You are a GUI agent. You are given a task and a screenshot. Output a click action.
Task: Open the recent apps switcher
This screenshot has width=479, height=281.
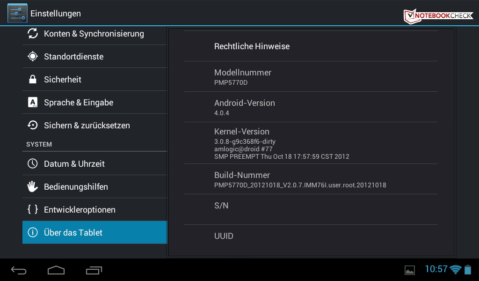94,270
